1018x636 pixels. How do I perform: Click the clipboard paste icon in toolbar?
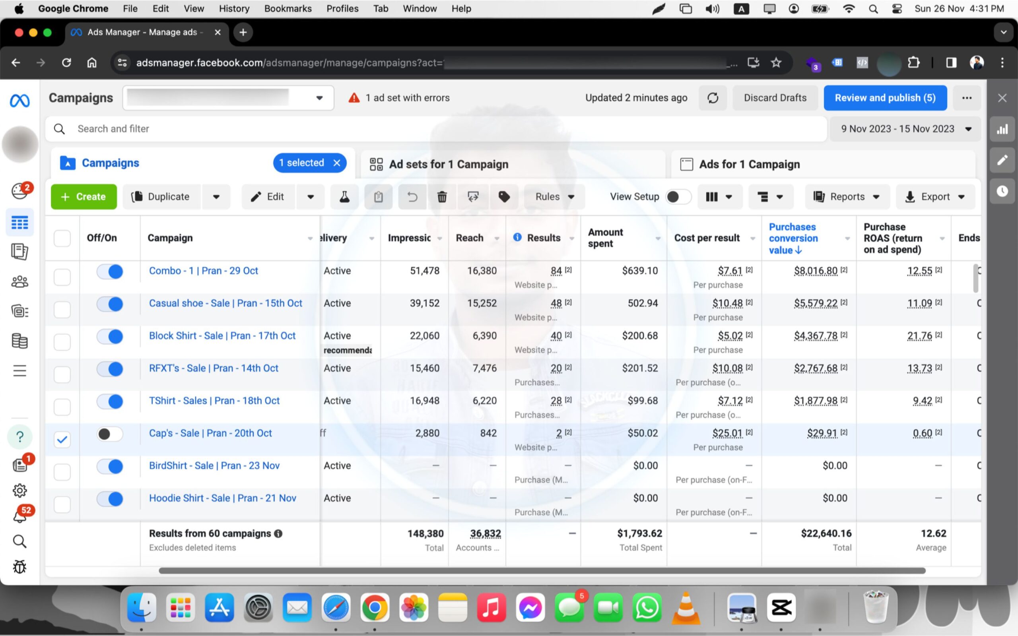[x=378, y=197]
